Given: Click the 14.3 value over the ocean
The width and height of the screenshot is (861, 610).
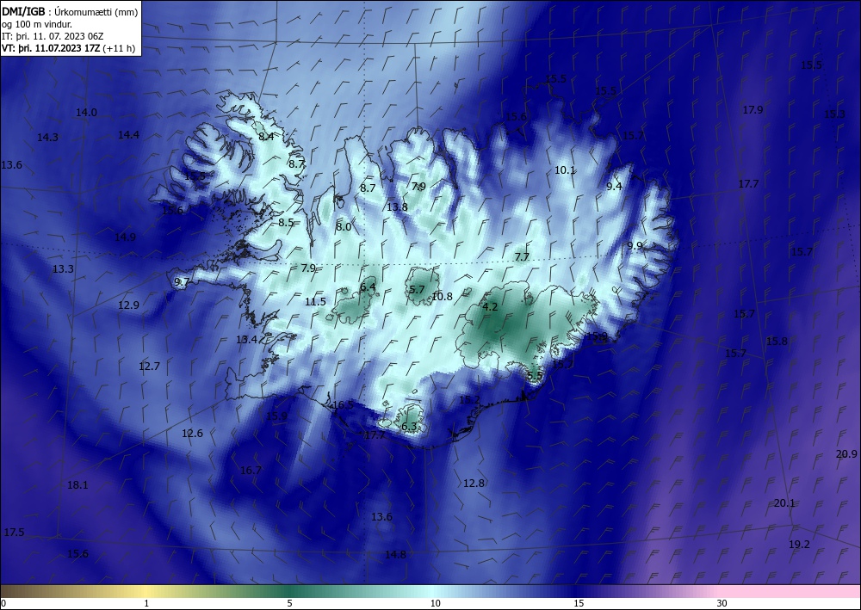Looking at the screenshot, I should pos(47,137).
